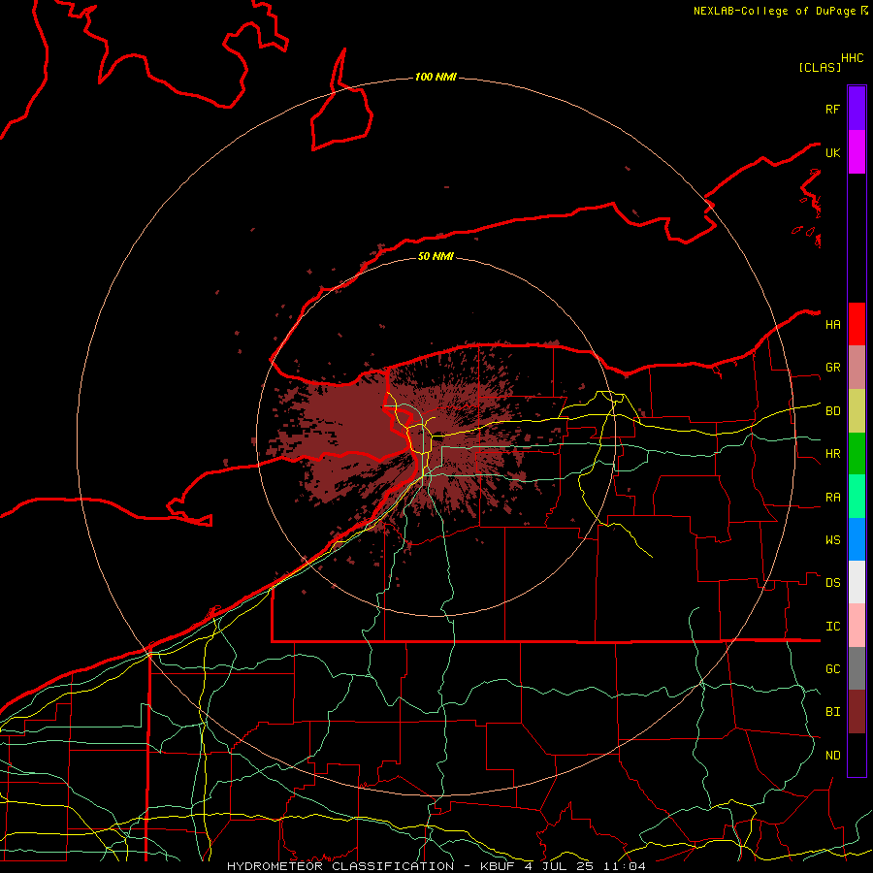Click the 100 NMI range ring label
Viewport: 873px width, 873px height.
(436, 77)
